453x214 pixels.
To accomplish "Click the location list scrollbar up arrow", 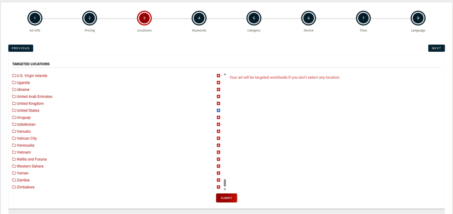I will pyautogui.click(x=225, y=74).
